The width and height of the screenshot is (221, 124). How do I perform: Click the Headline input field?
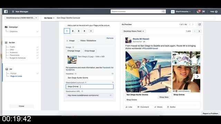click(x=90, y=78)
